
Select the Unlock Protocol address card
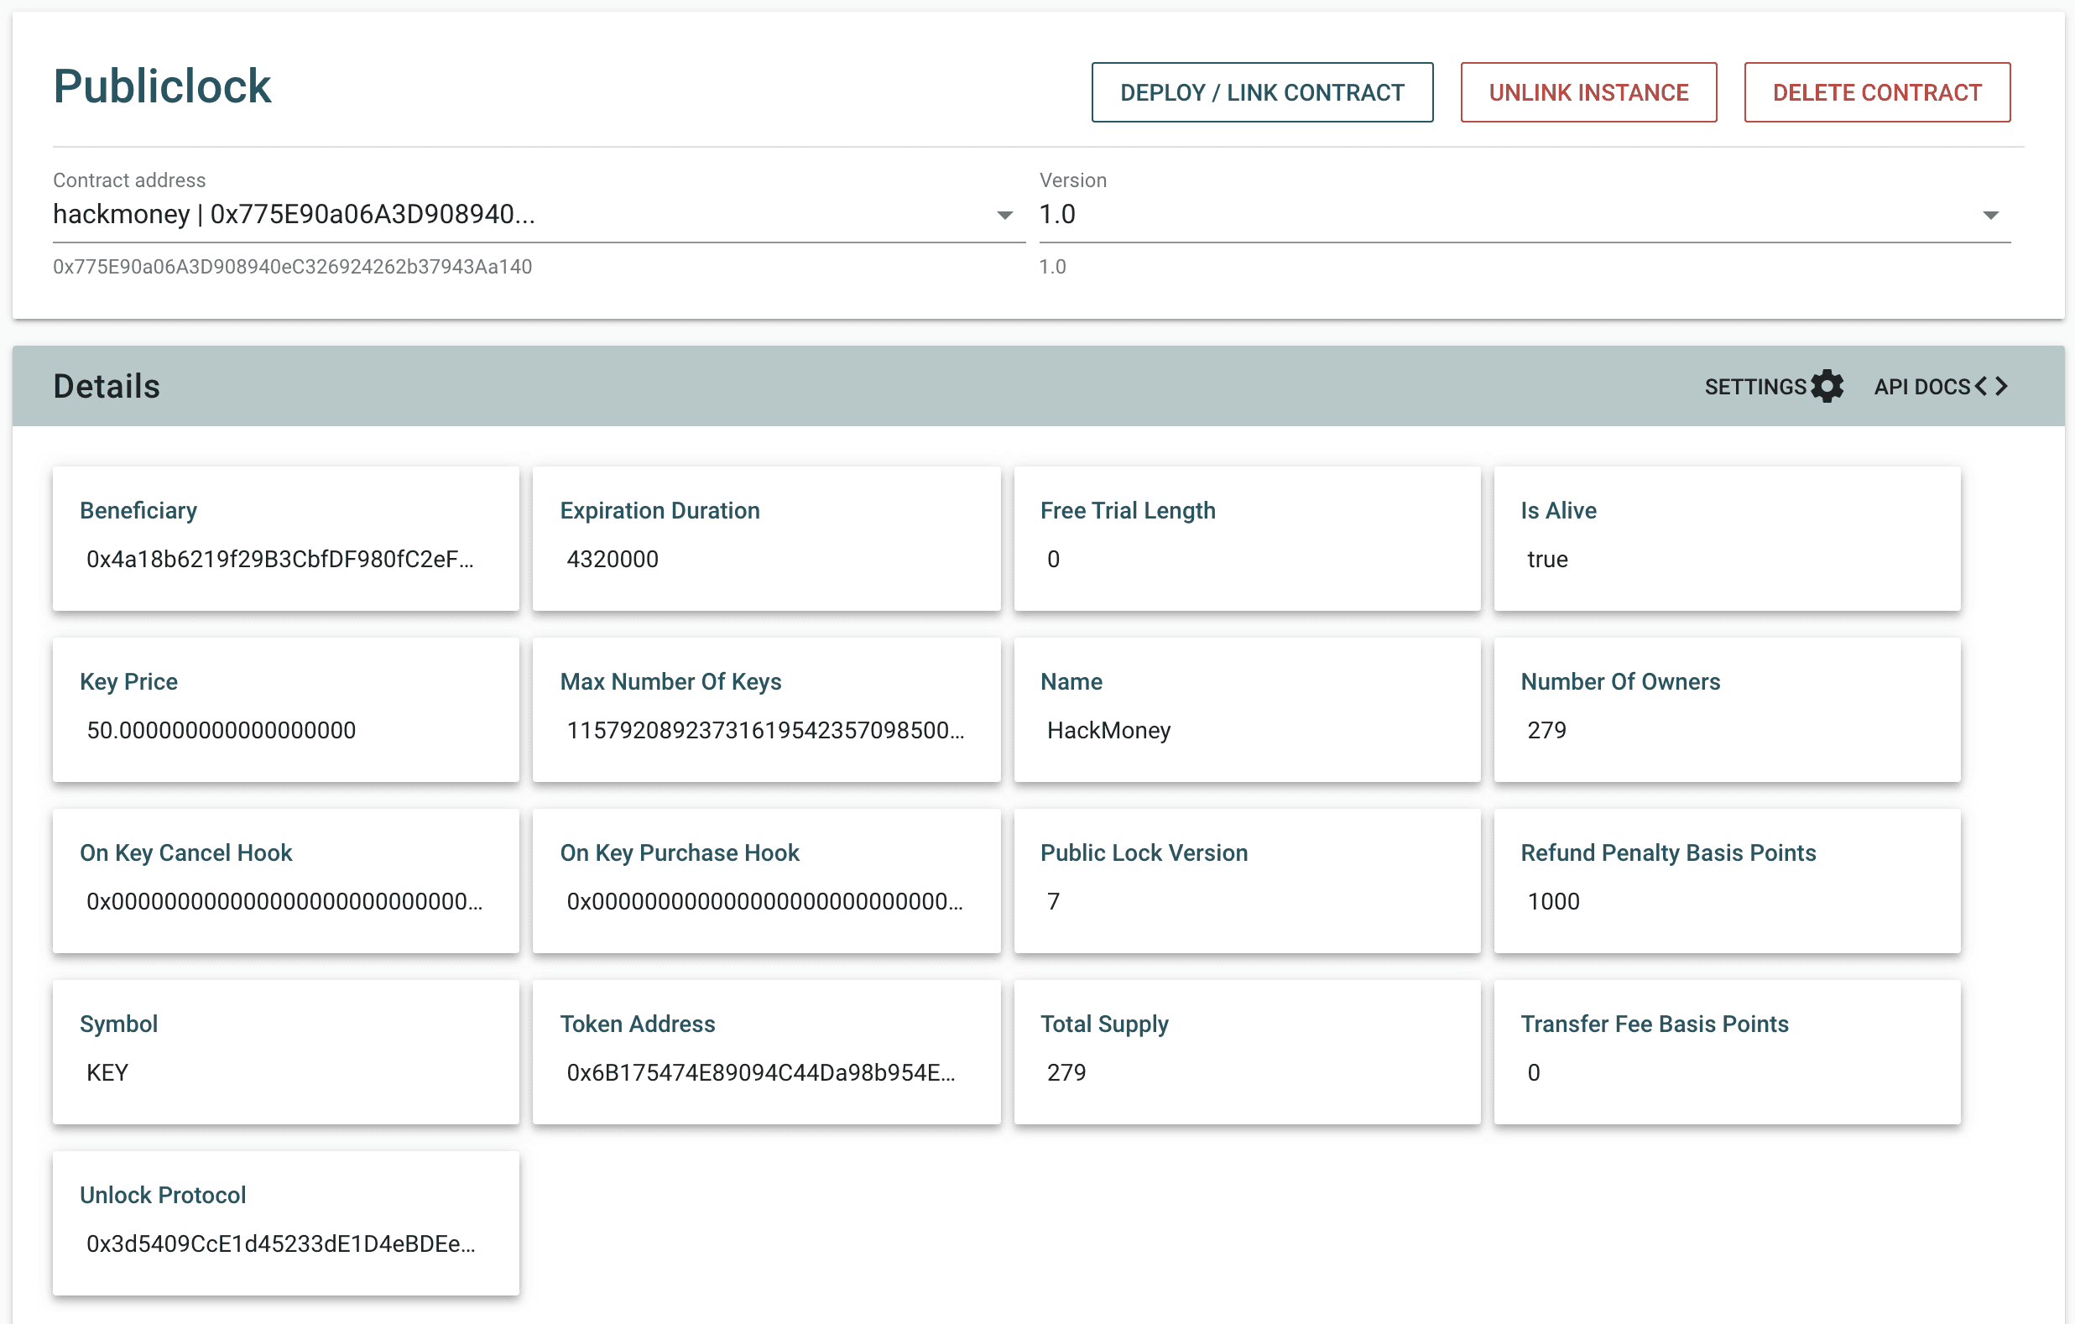coord(285,1222)
